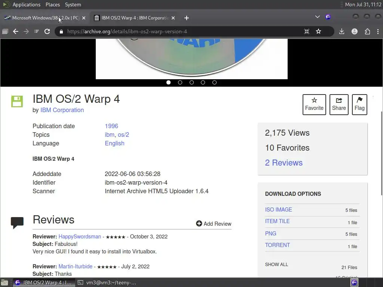Close the Microsoft Windows/386 tab
This screenshot has width=383, height=287.
84,18
